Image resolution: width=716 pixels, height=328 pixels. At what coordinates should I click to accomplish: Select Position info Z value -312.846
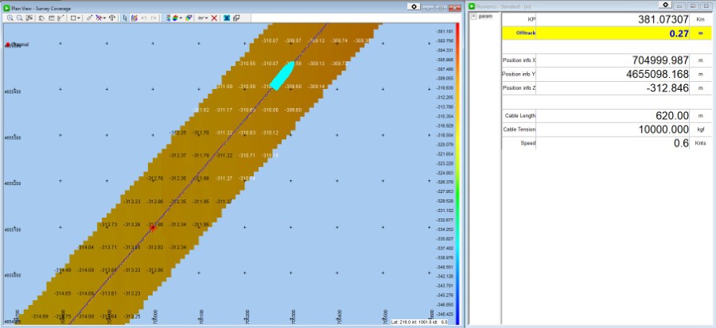point(667,88)
